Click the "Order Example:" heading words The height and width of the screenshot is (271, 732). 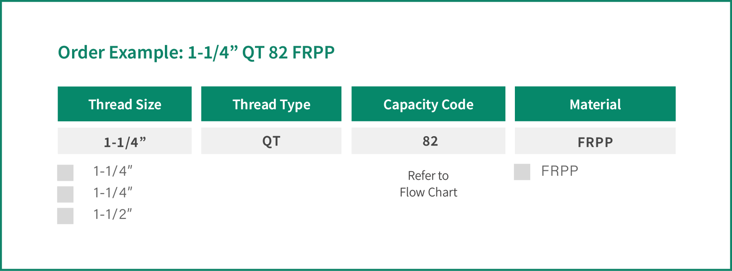(121, 53)
